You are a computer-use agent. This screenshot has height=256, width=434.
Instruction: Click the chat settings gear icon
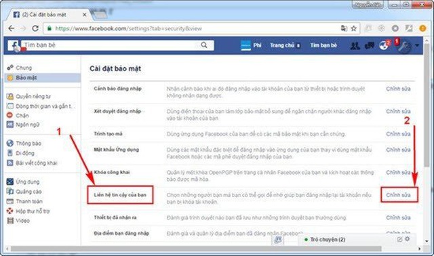tap(407, 239)
